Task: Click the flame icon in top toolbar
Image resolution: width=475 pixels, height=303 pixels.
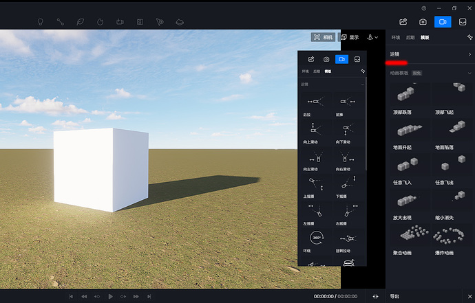Action: pyautogui.click(x=100, y=21)
